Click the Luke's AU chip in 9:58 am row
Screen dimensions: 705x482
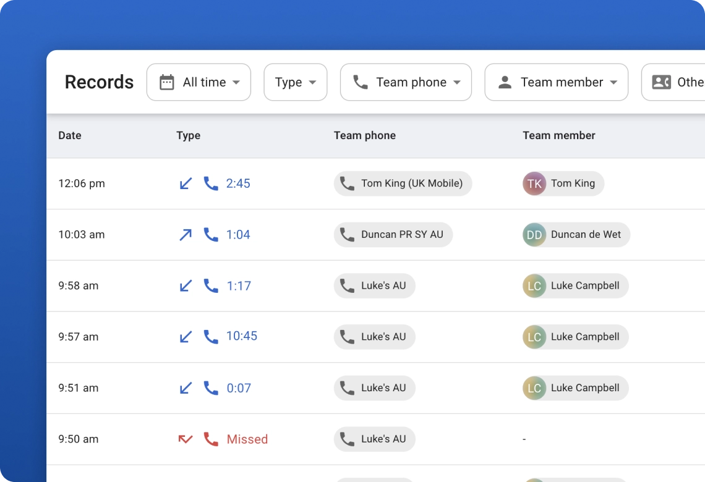point(375,285)
